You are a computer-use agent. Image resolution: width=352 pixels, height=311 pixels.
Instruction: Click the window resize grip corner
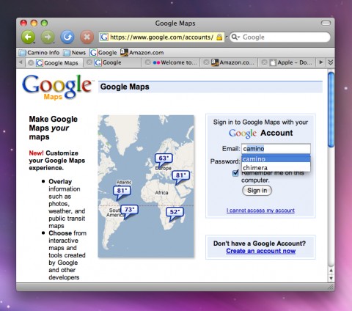pos(331,287)
